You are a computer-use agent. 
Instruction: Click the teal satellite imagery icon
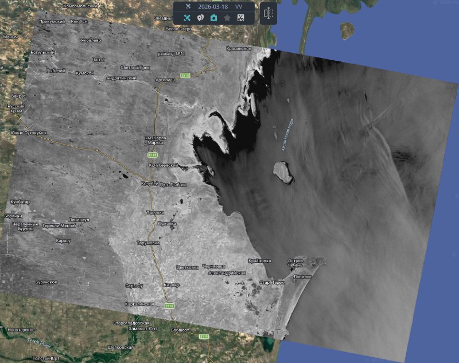(x=187, y=18)
